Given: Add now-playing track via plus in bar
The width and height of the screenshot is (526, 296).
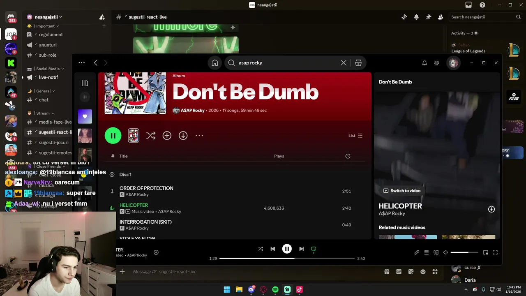Looking at the screenshot, I should [x=156, y=252].
